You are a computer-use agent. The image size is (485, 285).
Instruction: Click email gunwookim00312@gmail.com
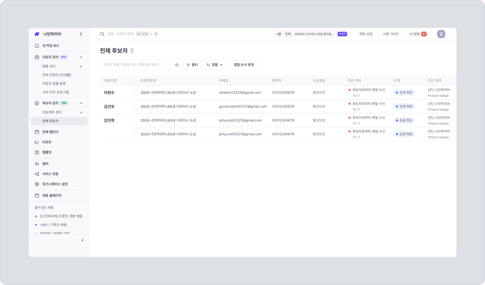[x=243, y=107]
